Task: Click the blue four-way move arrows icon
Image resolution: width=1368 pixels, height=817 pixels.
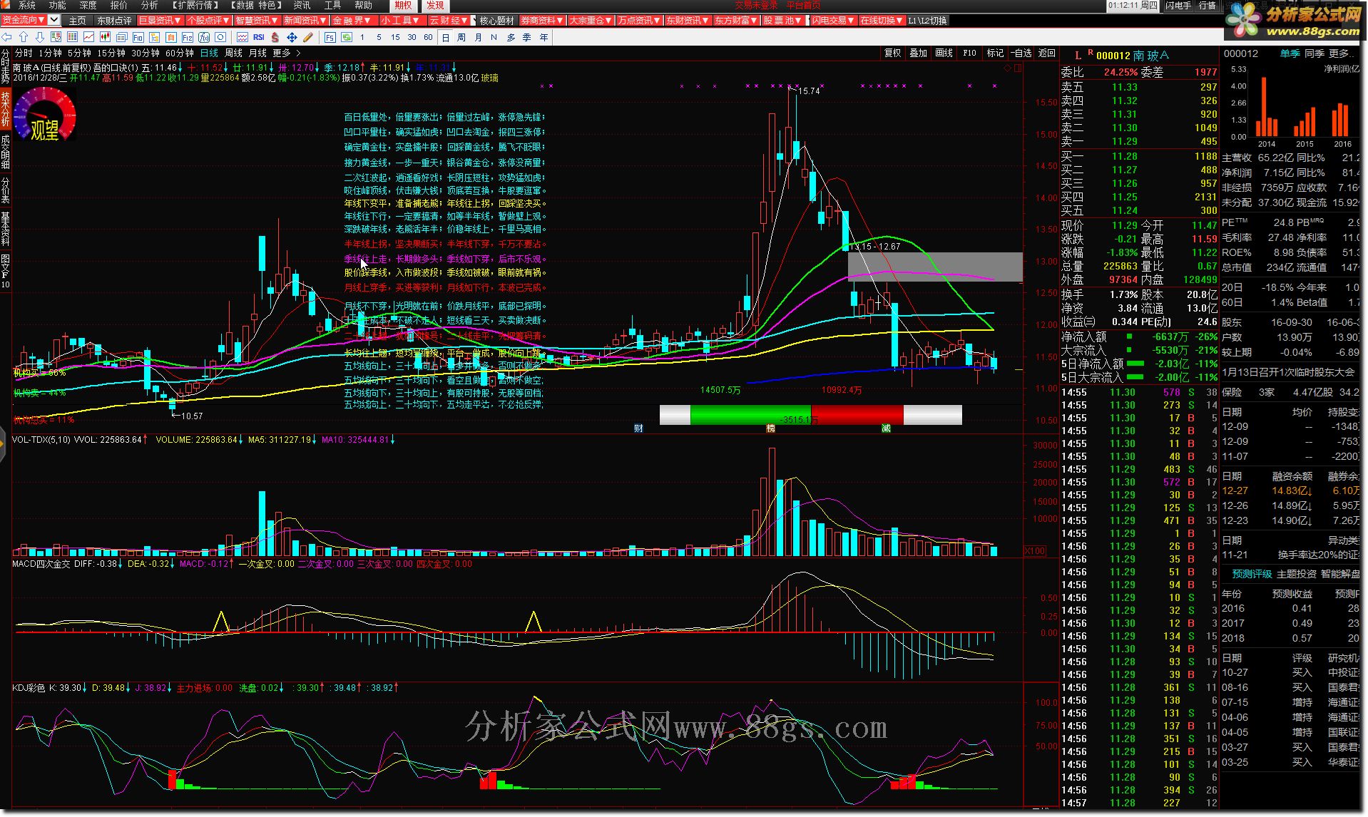Action: (x=292, y=37)
